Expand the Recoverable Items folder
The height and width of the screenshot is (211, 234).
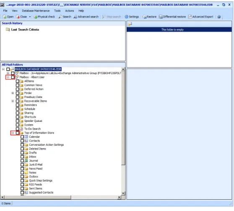coord(13,101)
